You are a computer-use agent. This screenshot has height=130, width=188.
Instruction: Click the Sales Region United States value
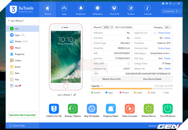(161, 53)
